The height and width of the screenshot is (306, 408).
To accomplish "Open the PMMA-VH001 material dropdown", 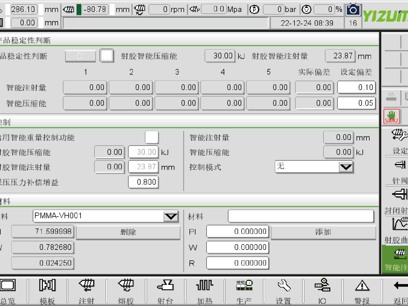I will pyautogui.click(x=171, y=217).
